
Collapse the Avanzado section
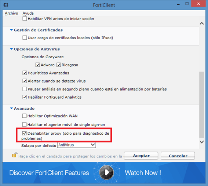point(11,108)
